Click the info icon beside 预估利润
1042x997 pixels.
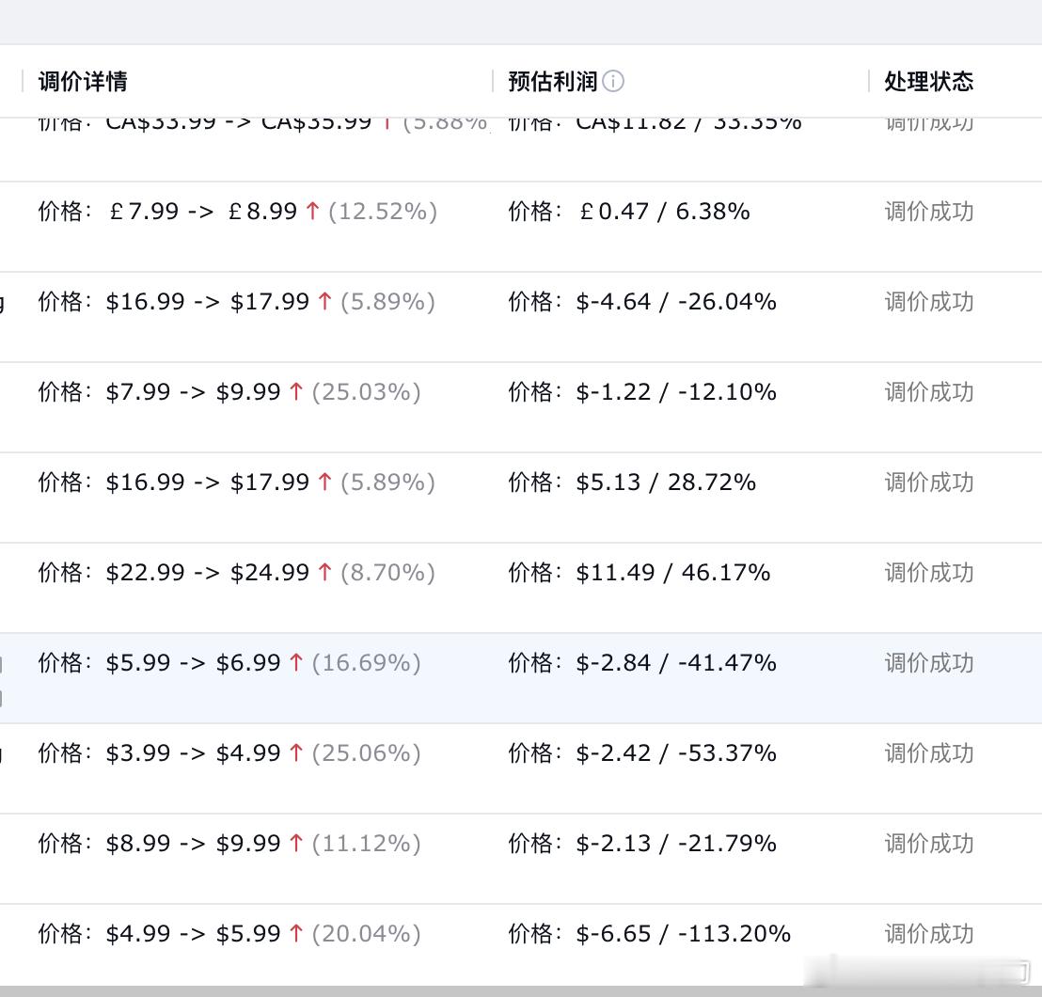[x=613, y=82]
